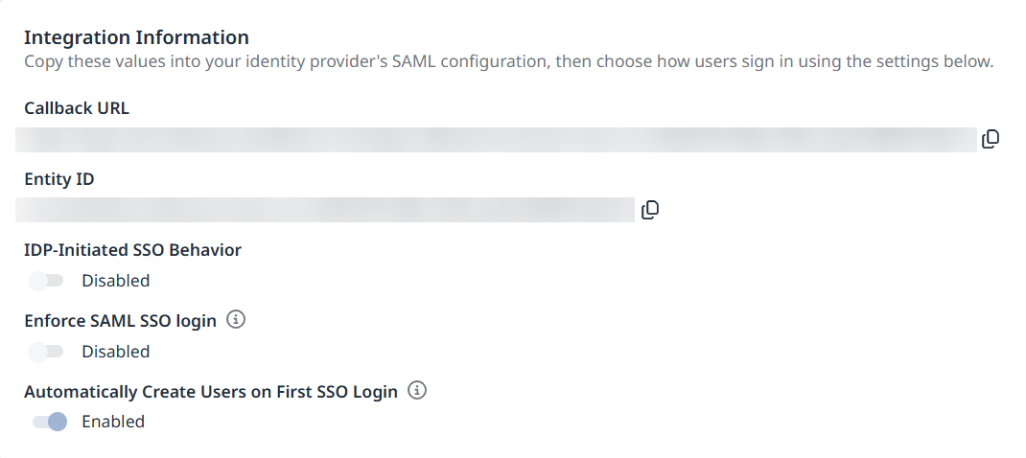Click the Disabled text under IDP-Initiated SSO Behavior
The height and width of the screenshot is (458, 1026).
116,281
